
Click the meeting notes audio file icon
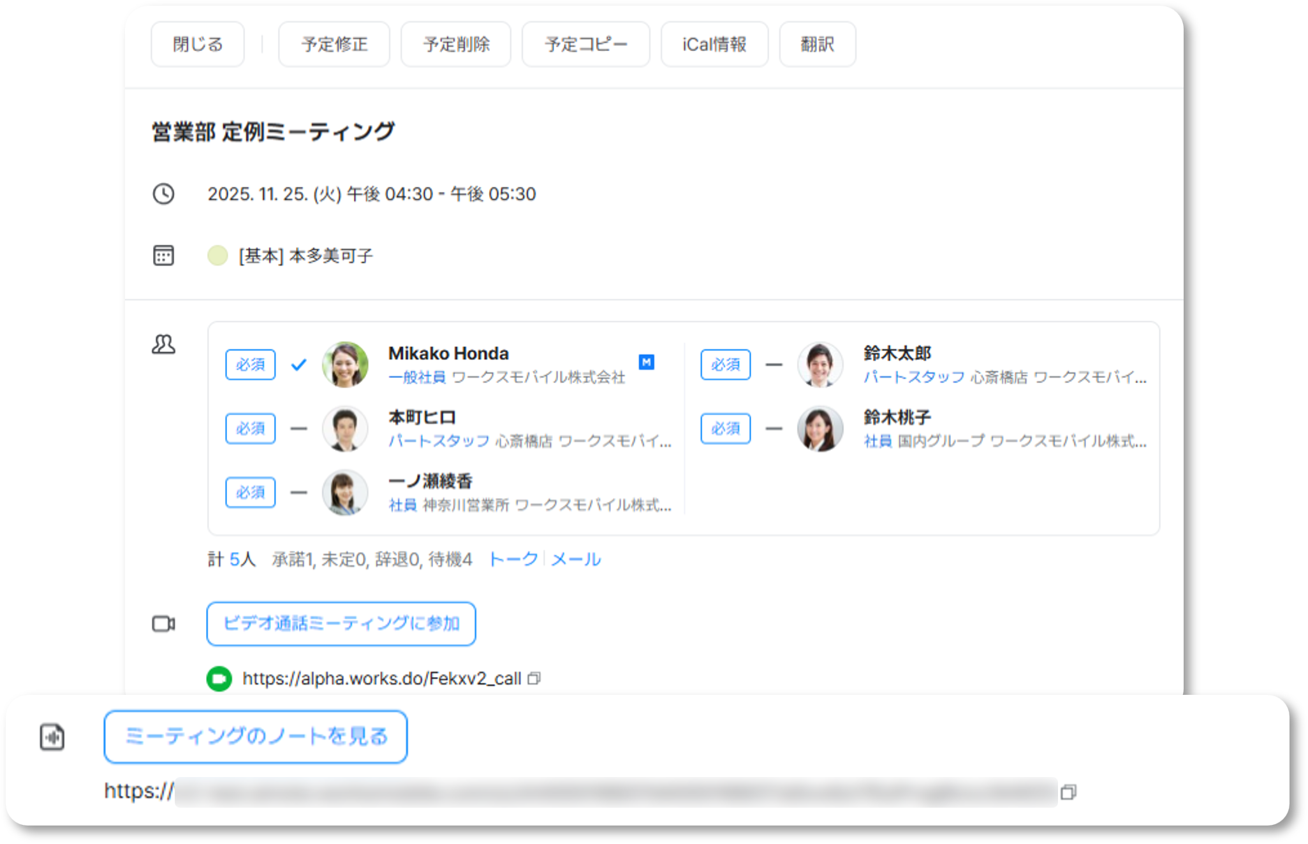[52, 737]
